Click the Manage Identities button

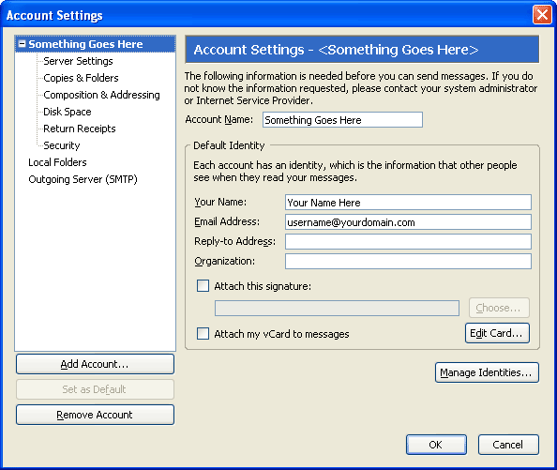[x=487, y=372]
